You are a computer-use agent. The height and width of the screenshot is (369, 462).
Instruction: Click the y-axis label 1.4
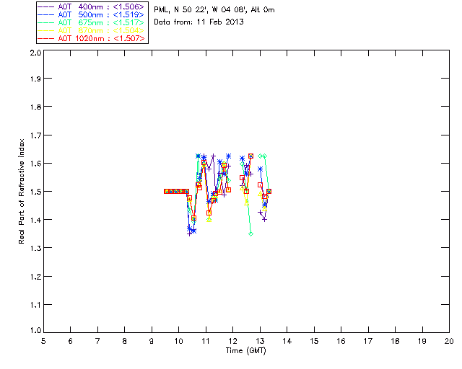tap(35, 220)
